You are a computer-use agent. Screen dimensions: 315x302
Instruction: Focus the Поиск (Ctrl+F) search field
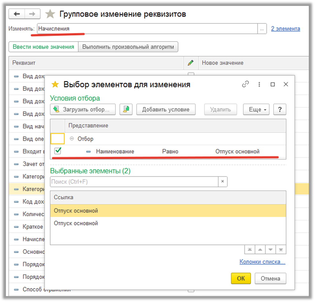(x=134, y=182)
